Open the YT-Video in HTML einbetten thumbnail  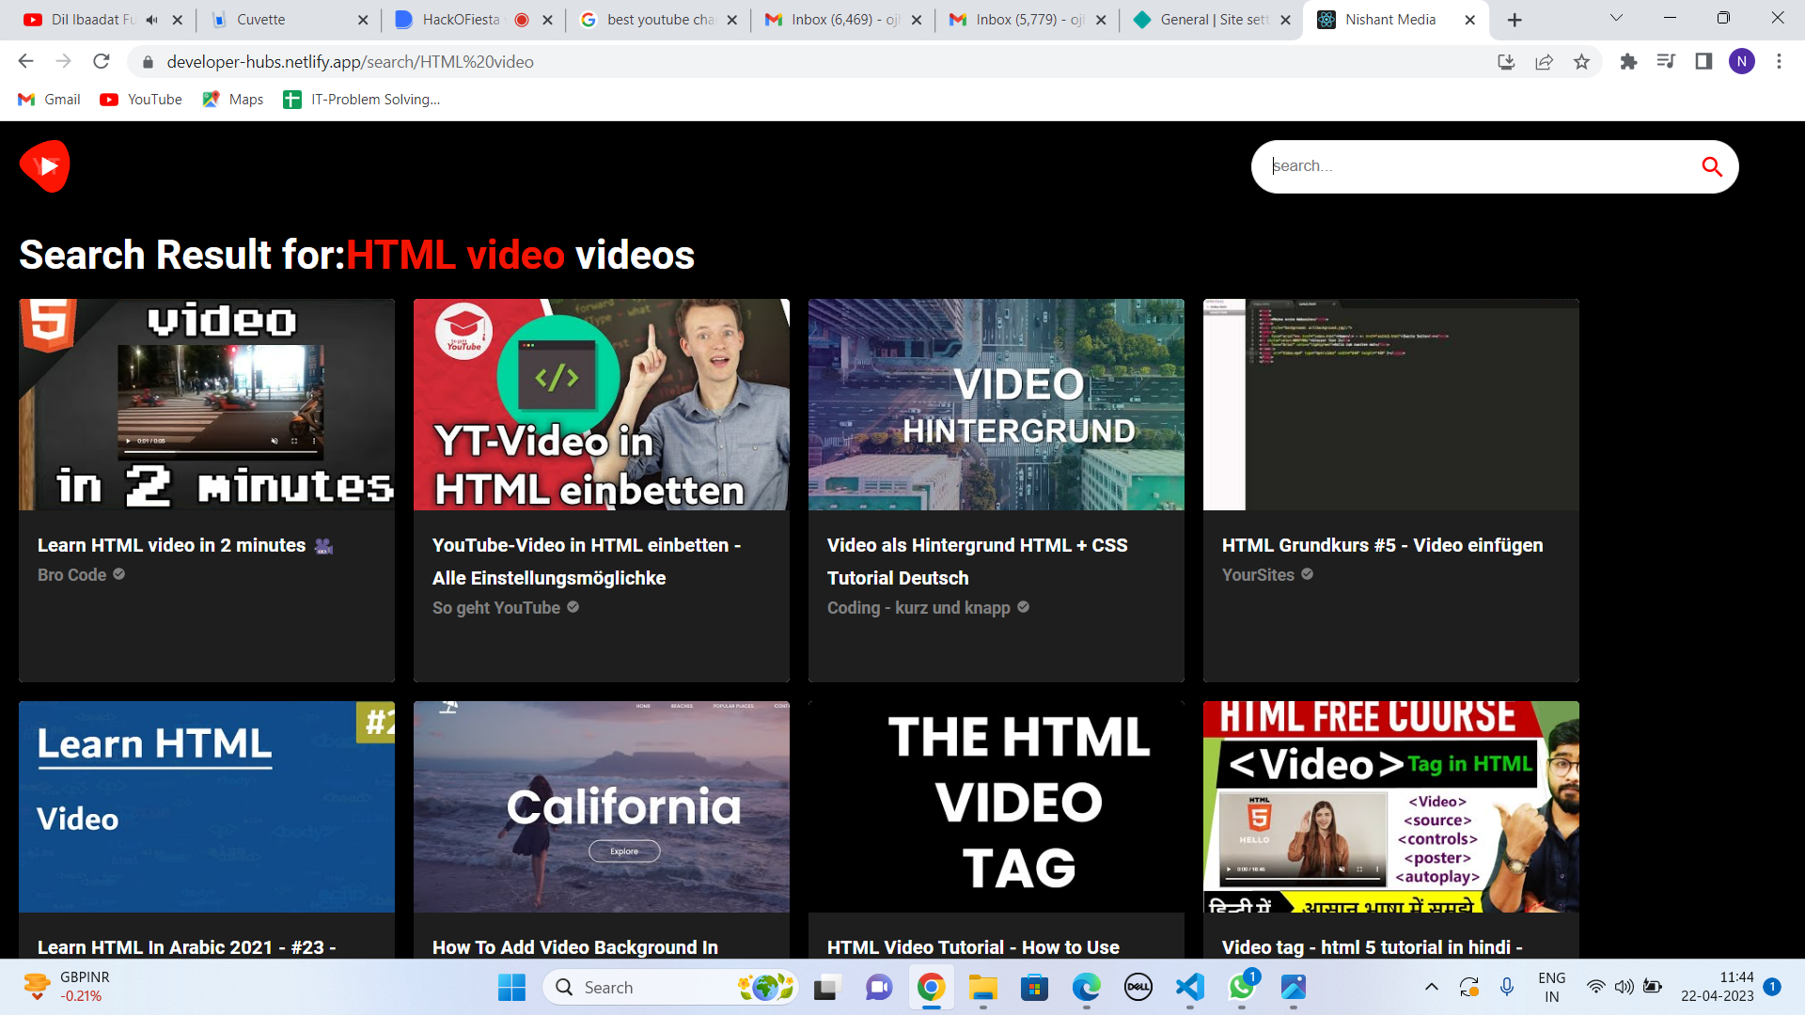pos(601,405)
